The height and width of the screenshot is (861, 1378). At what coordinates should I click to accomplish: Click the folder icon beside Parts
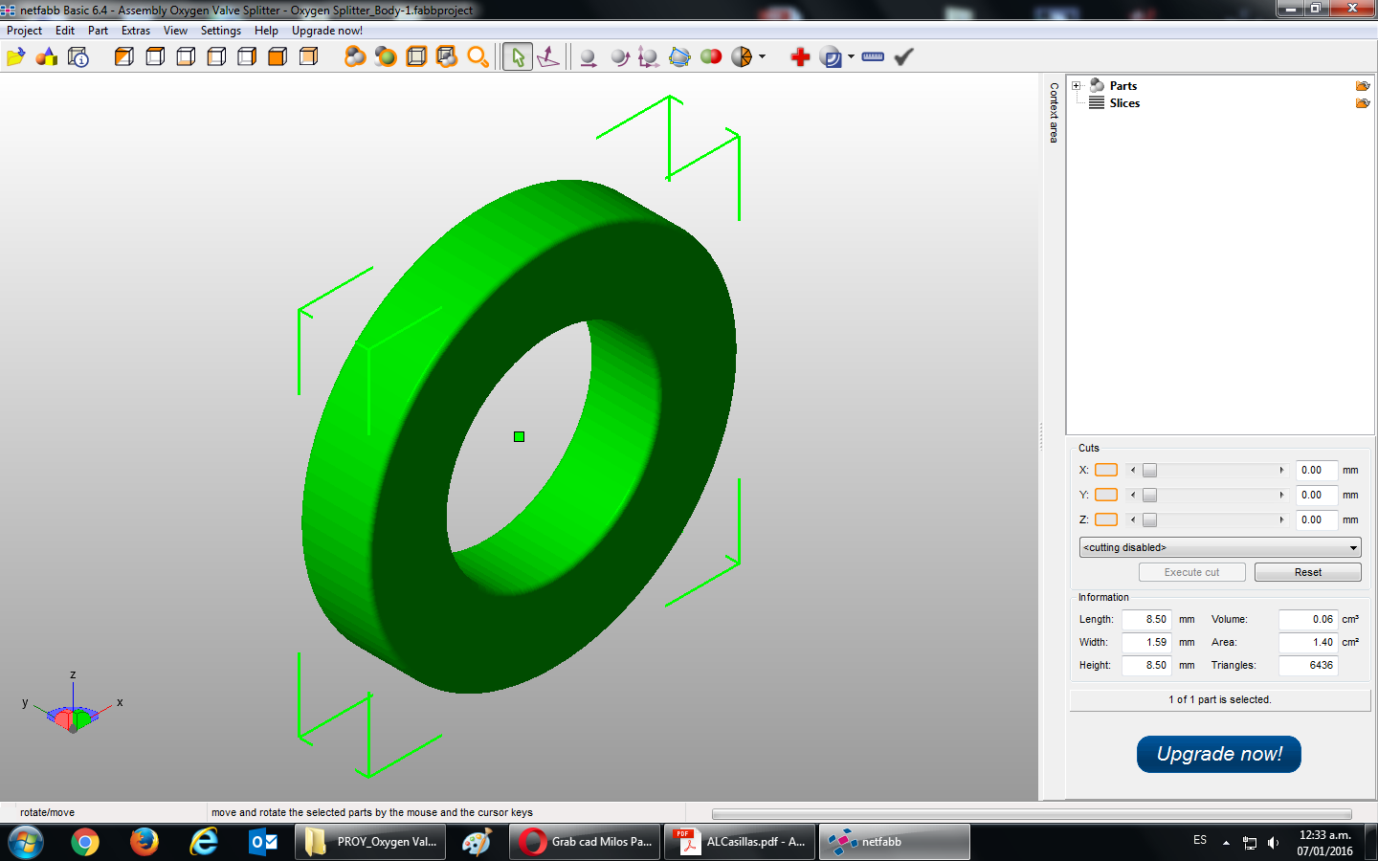point(1363,86)
